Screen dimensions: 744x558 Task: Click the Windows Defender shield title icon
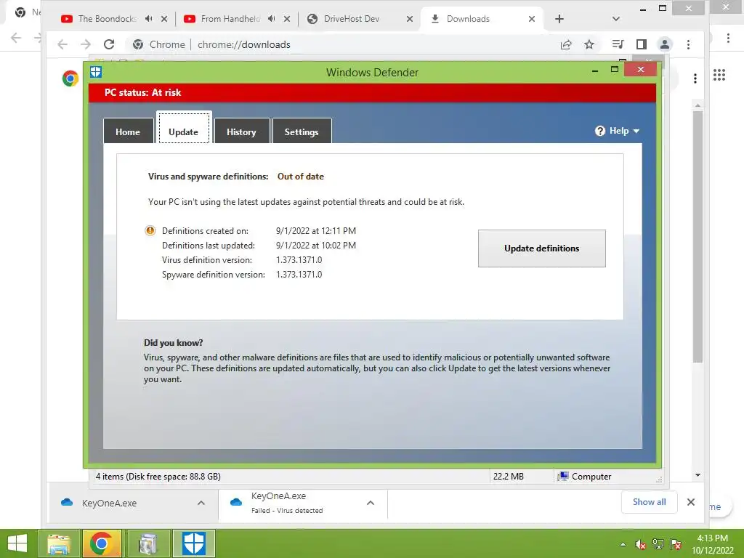point(97,72)
